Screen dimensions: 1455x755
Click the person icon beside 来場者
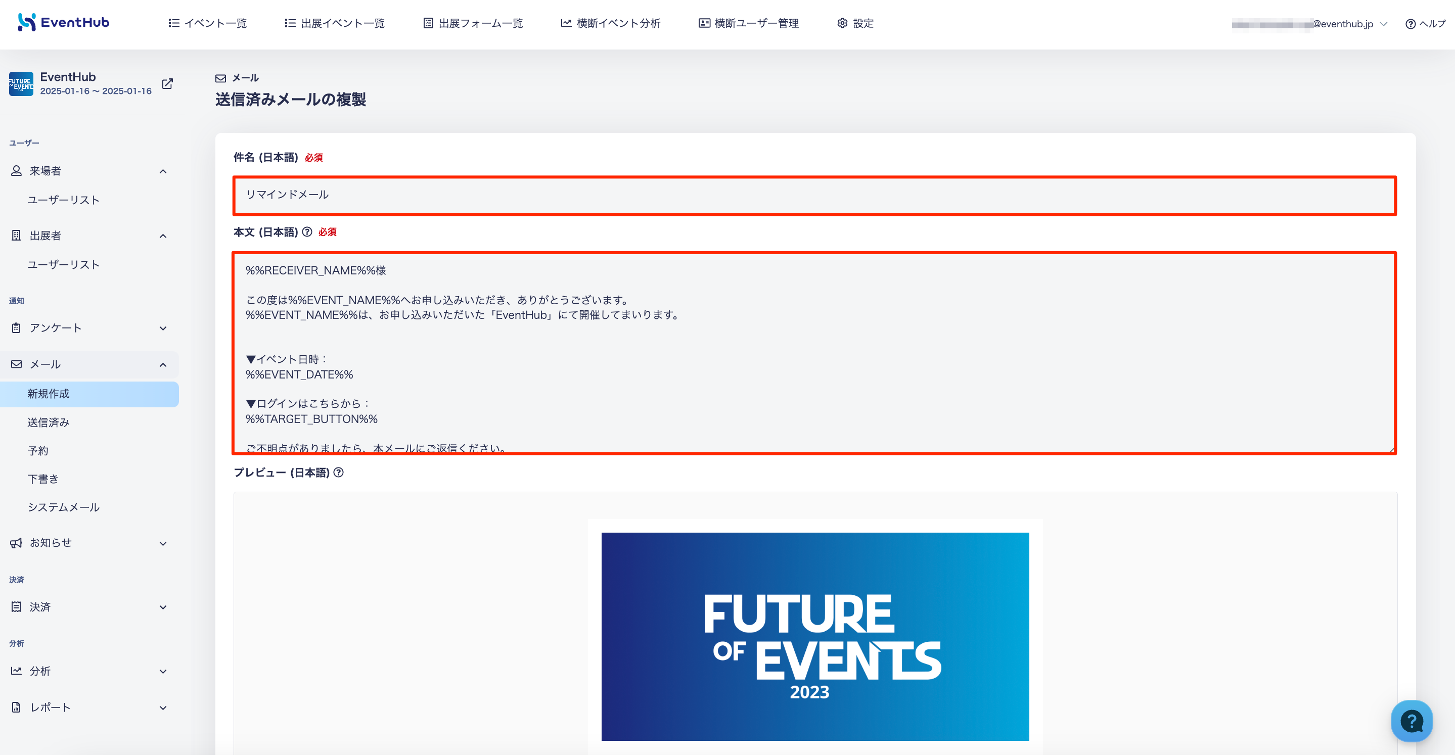[x=16, y=170]
